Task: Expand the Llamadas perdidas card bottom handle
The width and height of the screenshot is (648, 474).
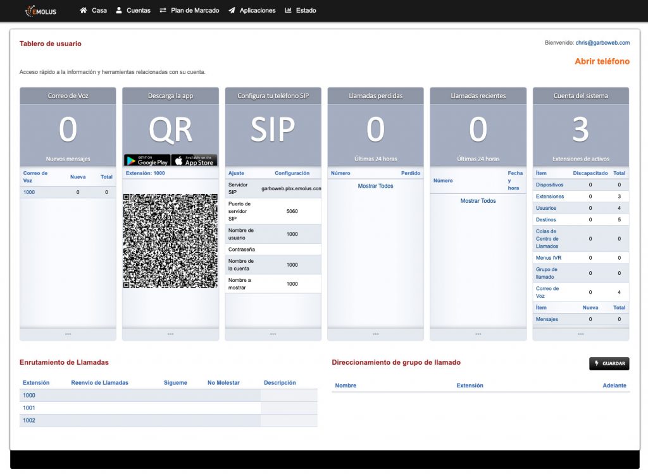Action: point(375,334)
